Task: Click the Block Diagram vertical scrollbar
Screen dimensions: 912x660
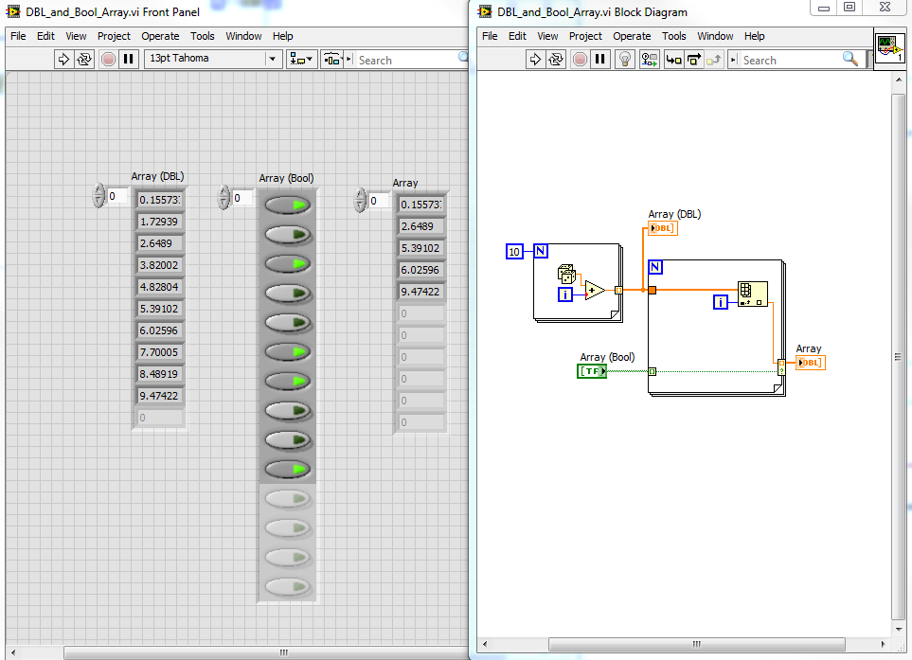Action: coord(899,356)
